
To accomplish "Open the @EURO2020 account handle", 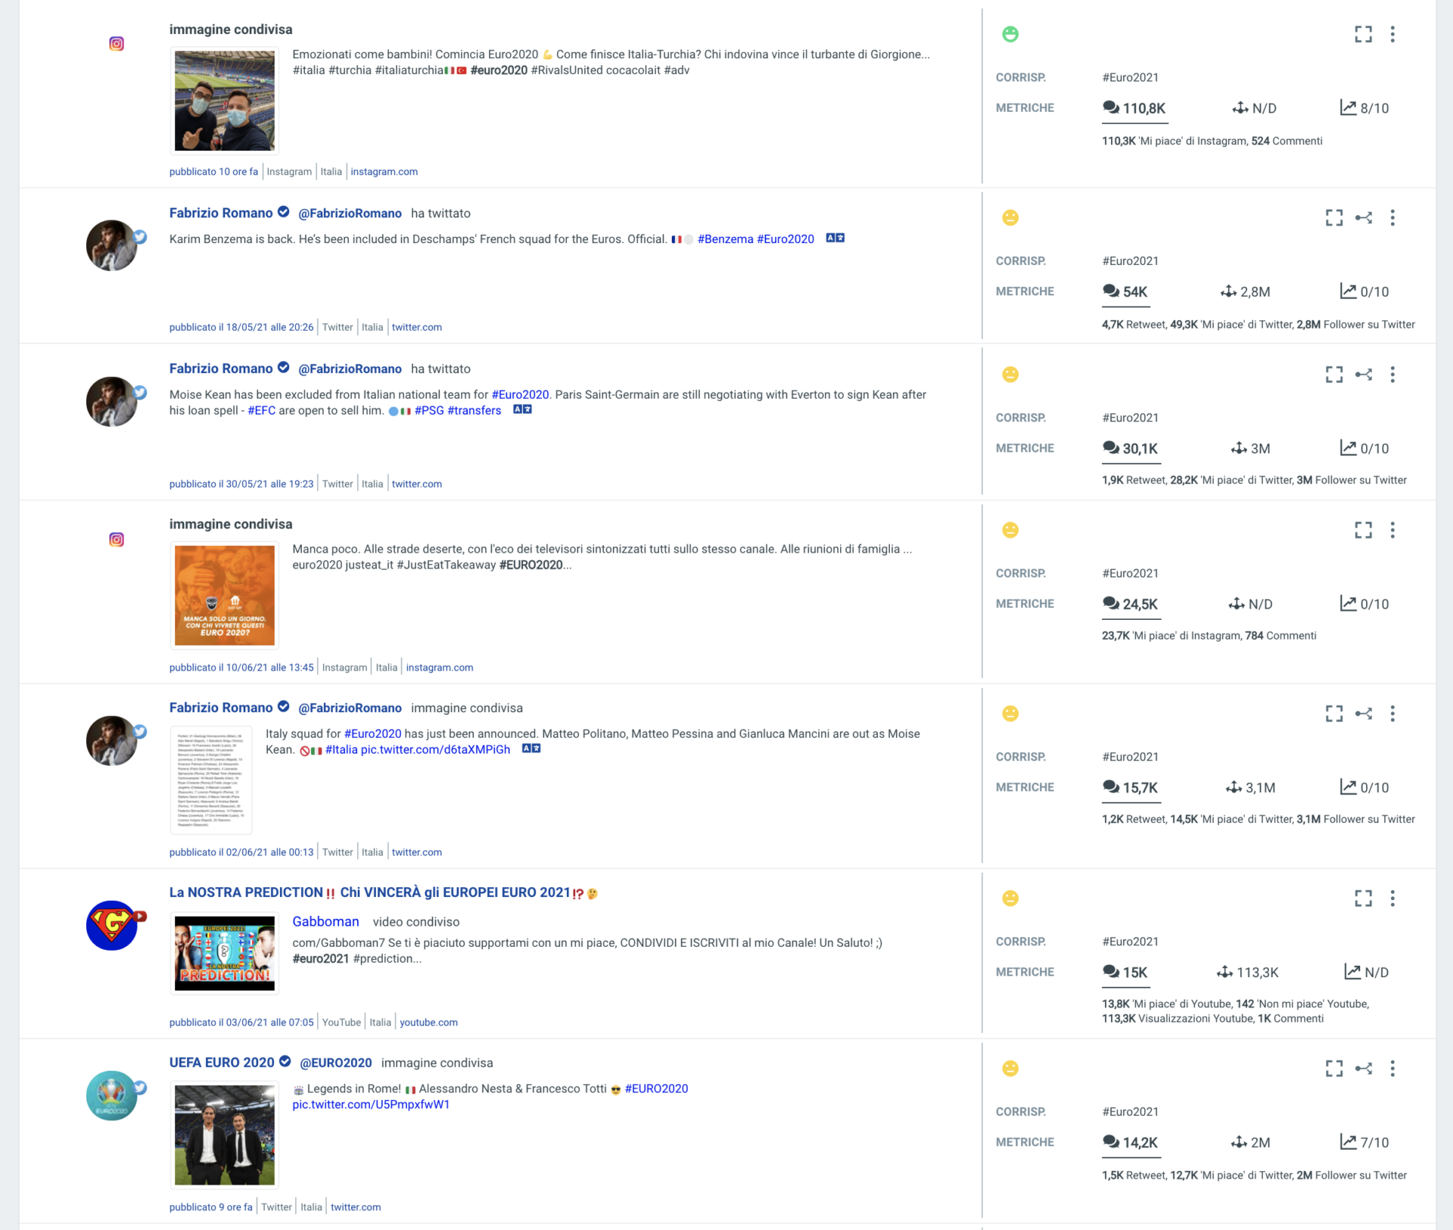I will (336, 1063).
